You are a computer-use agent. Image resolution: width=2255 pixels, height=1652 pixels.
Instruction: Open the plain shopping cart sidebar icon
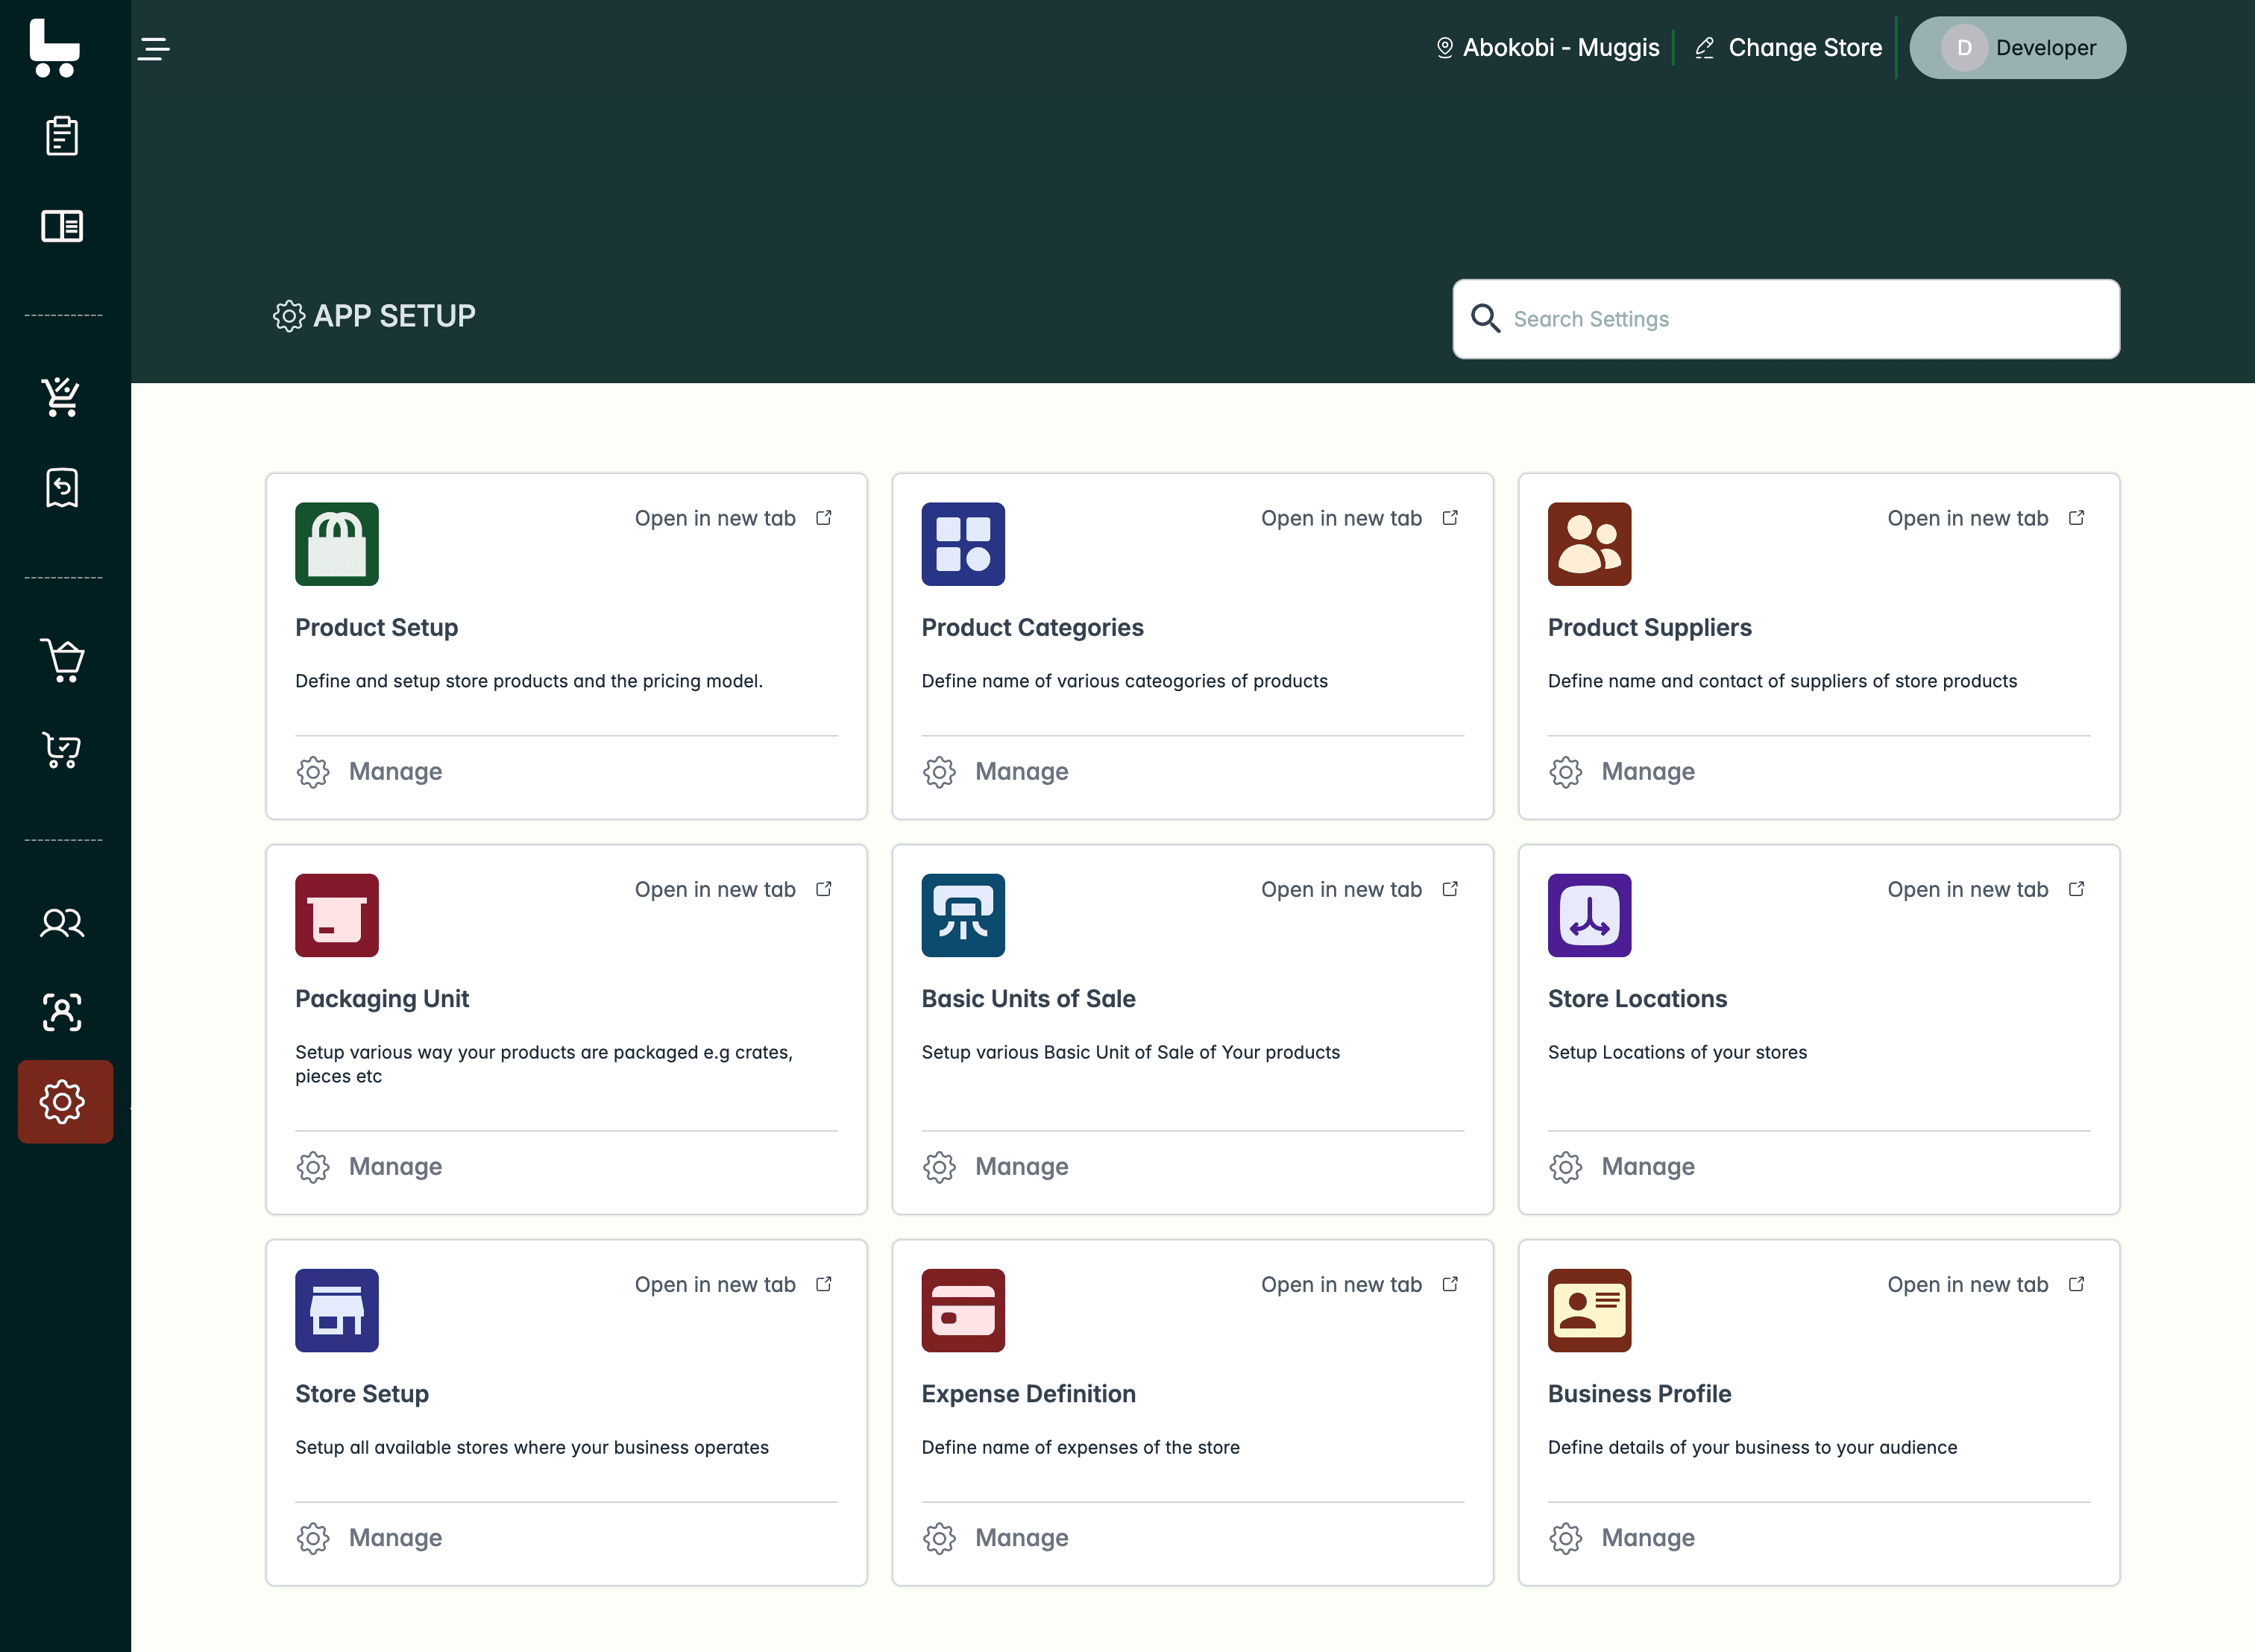coord(62,660)
